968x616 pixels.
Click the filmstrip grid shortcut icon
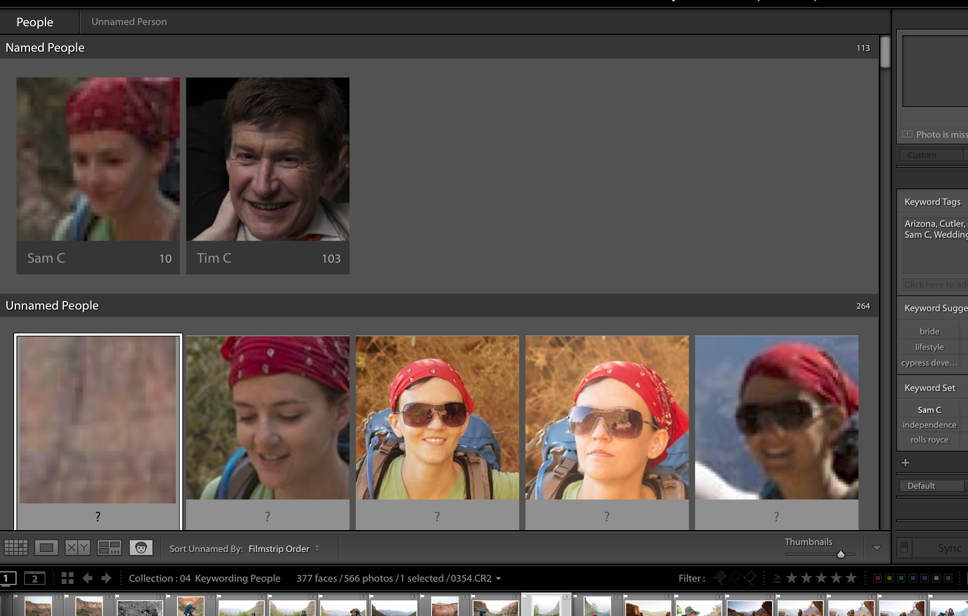coord(67,578)
